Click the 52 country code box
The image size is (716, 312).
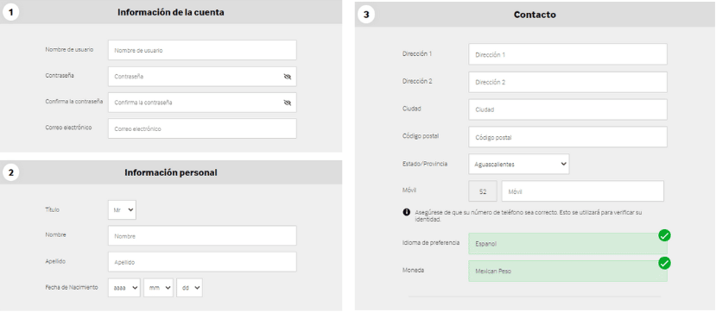[x=483, y=191]
